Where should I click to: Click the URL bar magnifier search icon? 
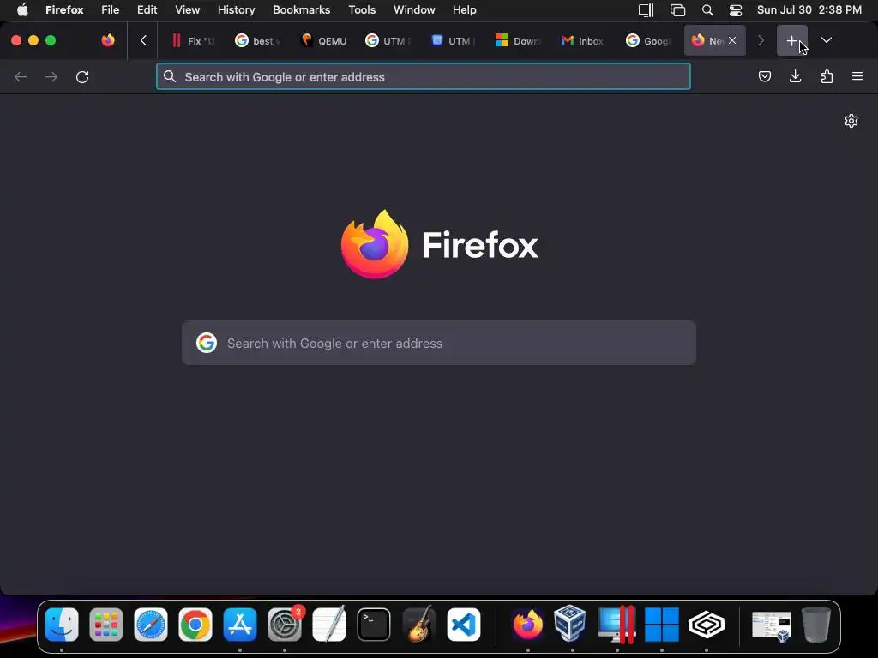pos(170,76)
